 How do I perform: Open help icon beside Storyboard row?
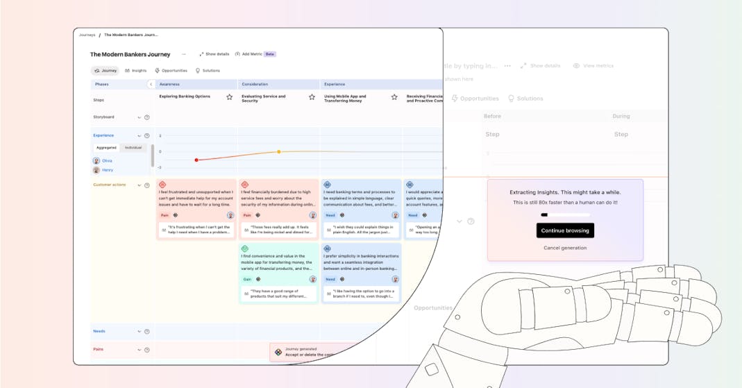coord(146,117)
